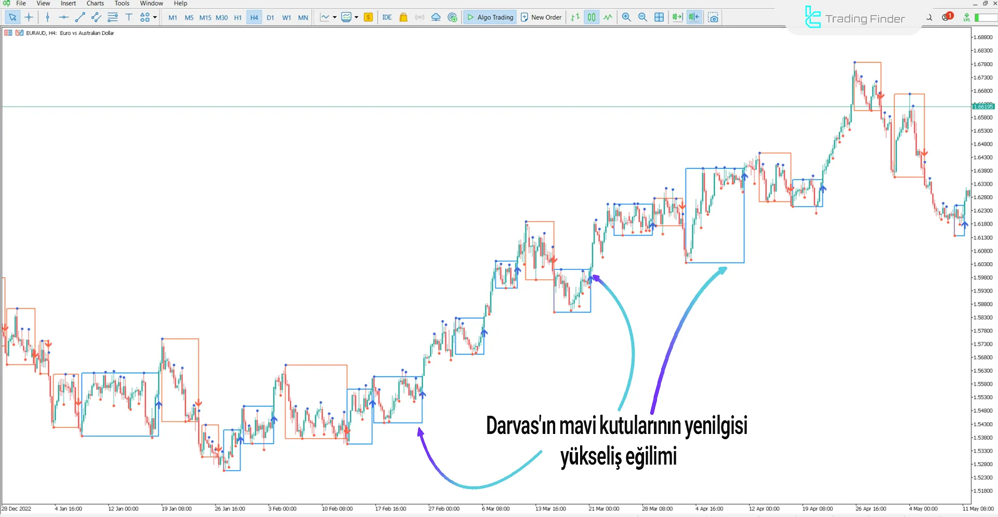Select the Horizontal Line drawing tool

[63, 17]
